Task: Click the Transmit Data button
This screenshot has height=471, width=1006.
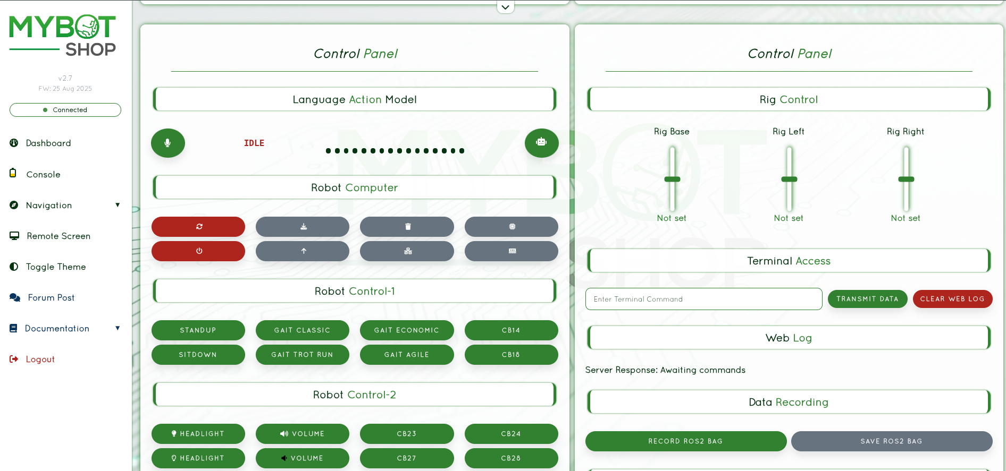Action: coord(867,299)
